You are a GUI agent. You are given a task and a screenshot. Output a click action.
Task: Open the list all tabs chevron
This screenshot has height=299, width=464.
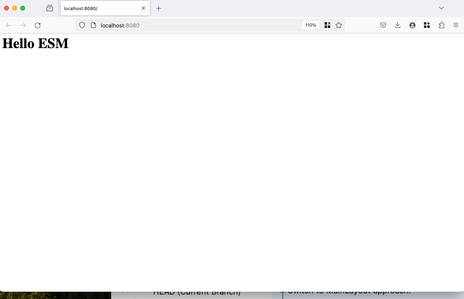coord(441,8)
